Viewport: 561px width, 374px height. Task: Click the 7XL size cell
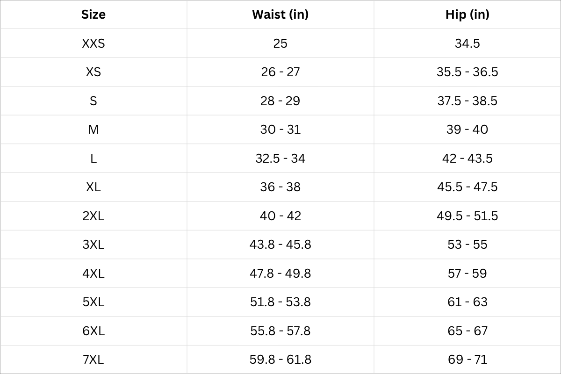[x=93, y=360]
